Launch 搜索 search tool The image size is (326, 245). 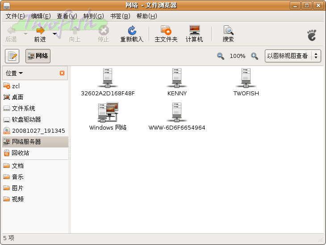pos(228,34)
